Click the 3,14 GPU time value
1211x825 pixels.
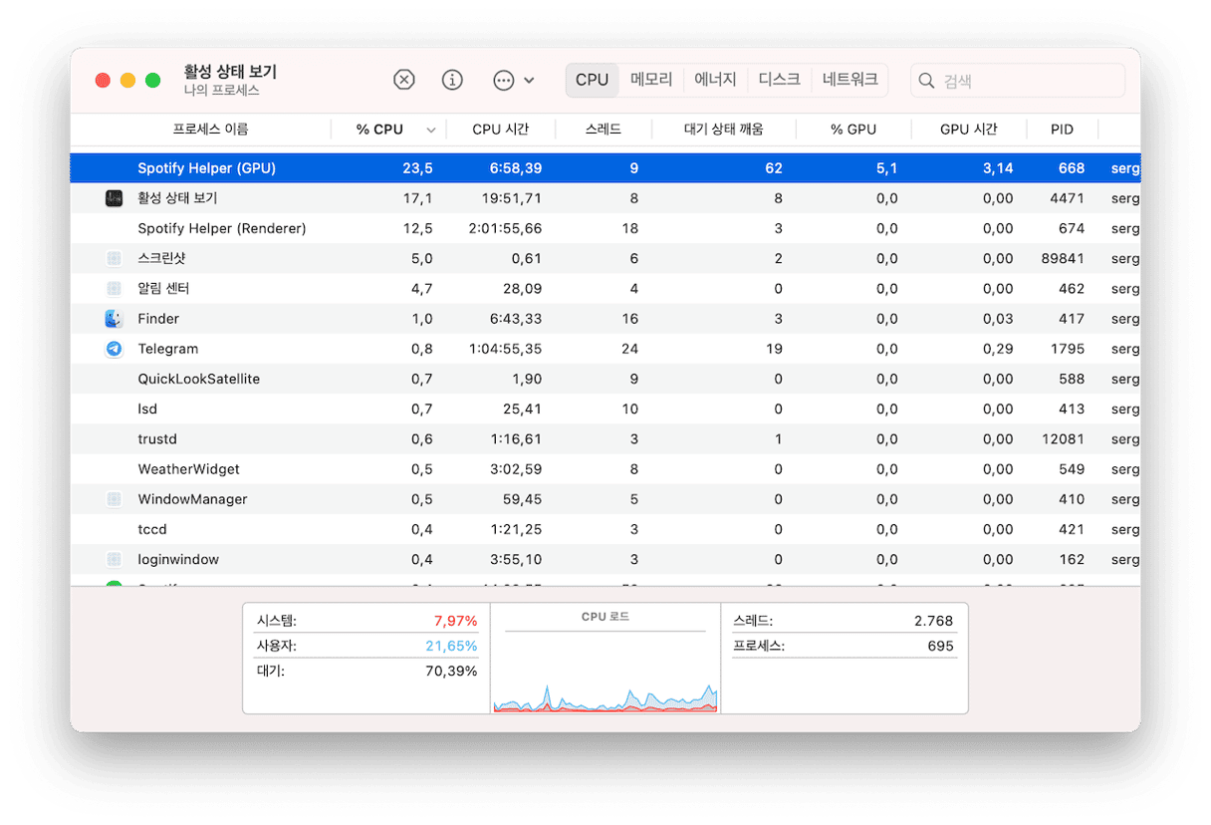tap(998, 168)
